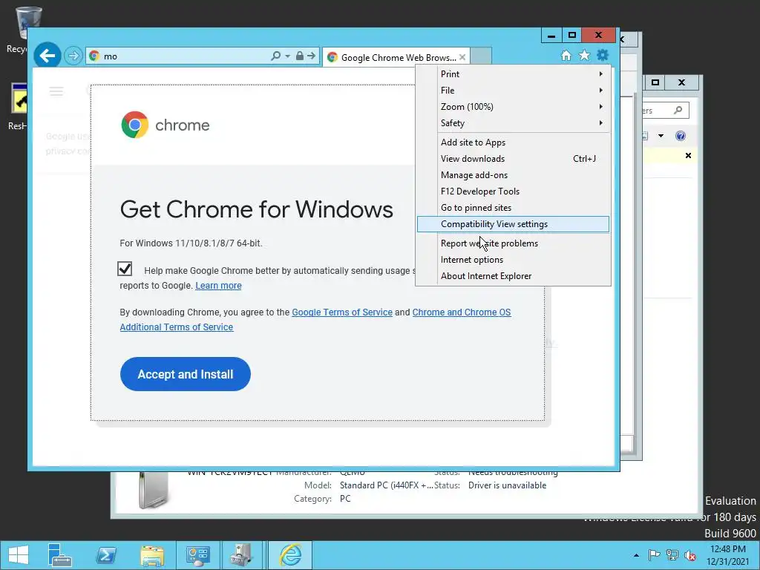Open File Explorer from the taskbar
This screenshot has width=760, height=570.
pyautogui.click(x=152, y=555)
